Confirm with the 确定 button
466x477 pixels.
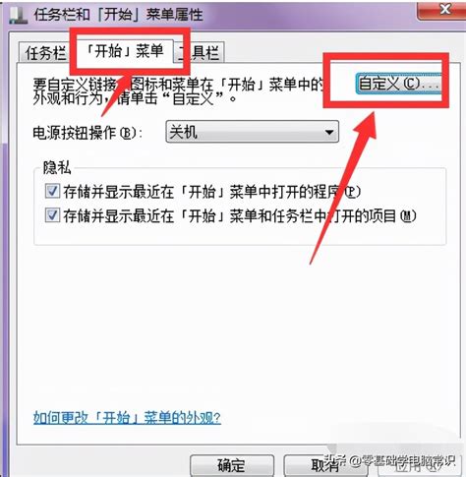point(232,465)
